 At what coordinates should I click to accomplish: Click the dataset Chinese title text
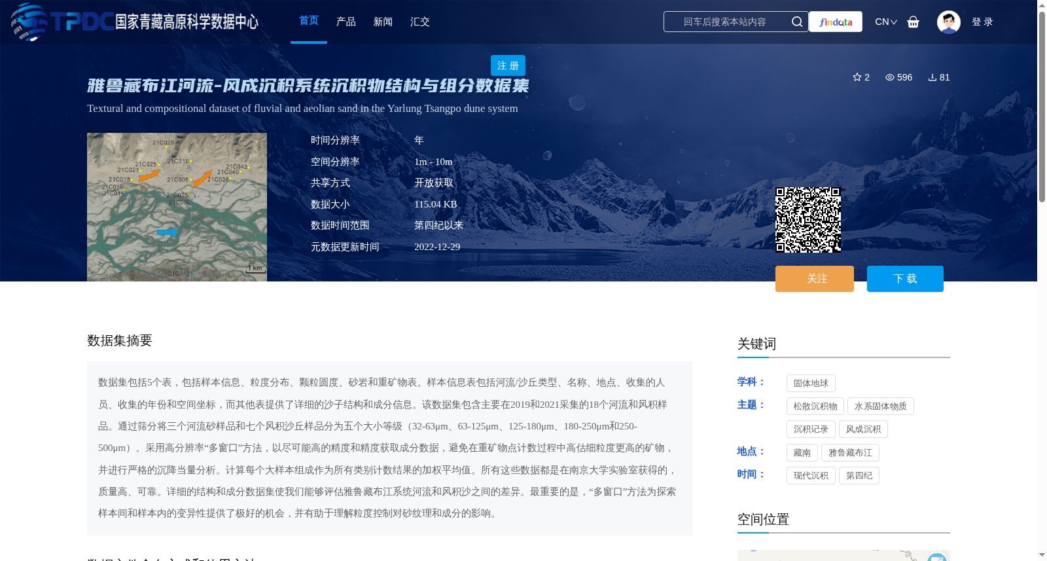[308, 86]
